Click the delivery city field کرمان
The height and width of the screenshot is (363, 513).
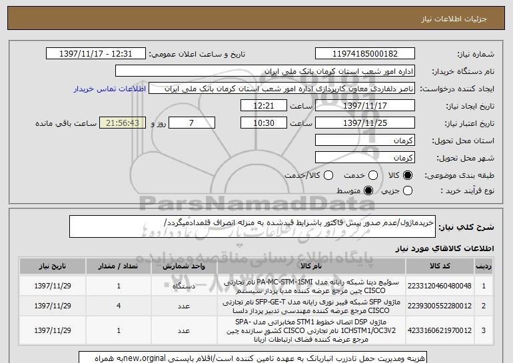(365, 158)
